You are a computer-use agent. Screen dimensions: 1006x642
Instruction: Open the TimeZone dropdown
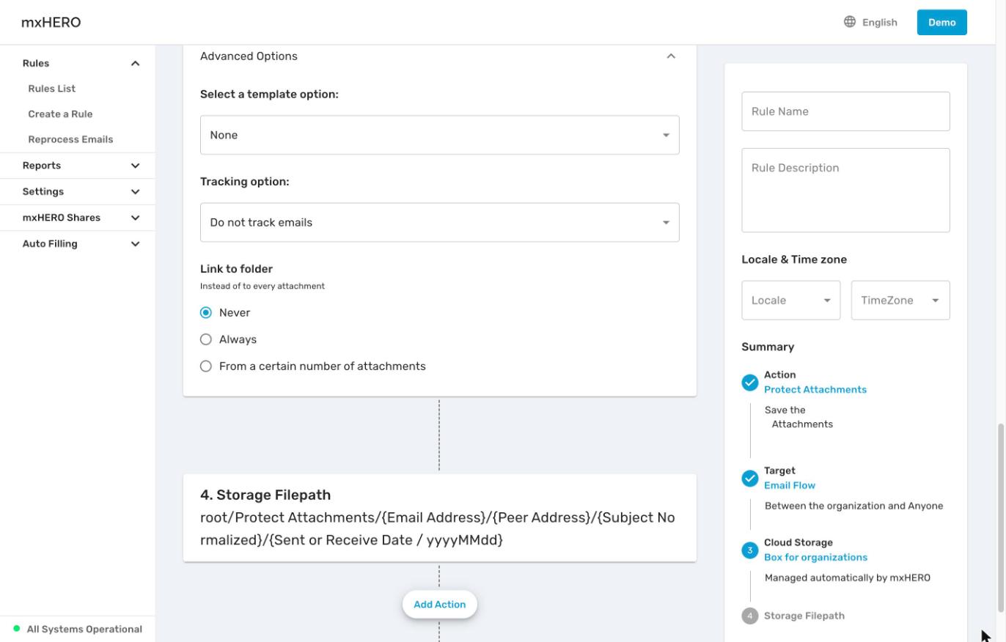coord(900,300)
